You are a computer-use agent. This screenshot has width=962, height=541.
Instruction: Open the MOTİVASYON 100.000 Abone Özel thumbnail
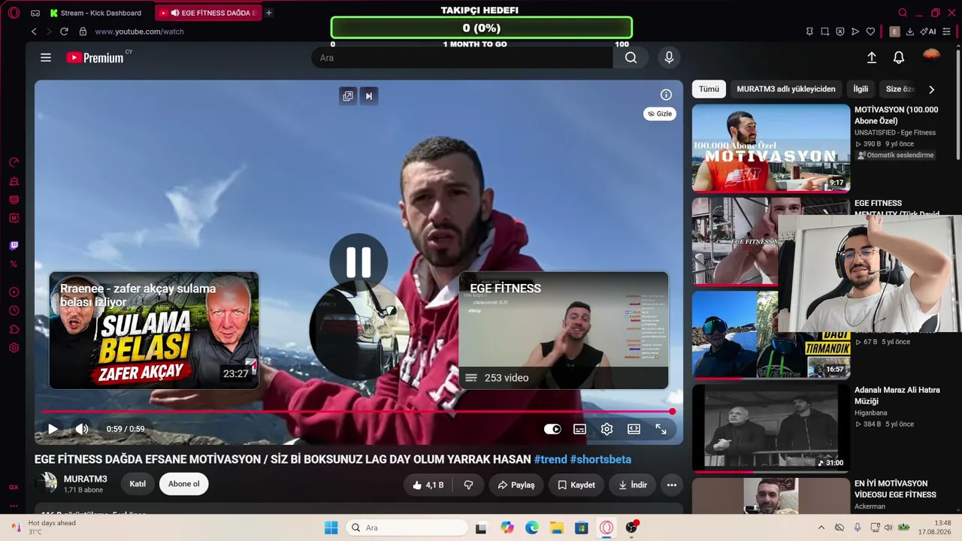[x=771, y=148]
